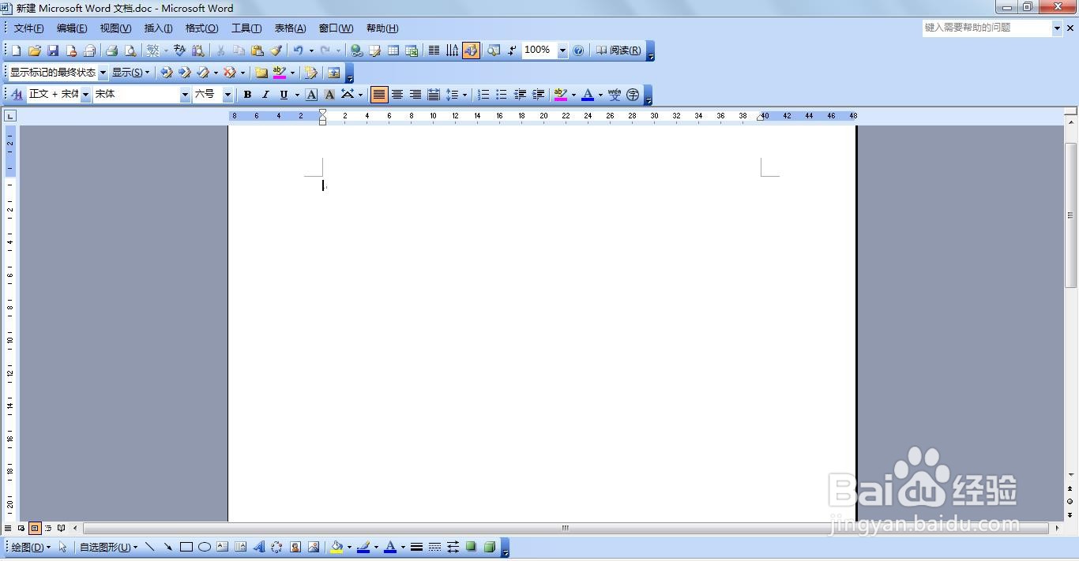
Task: Click the Styles and Formatting icon
Action: 17,95
